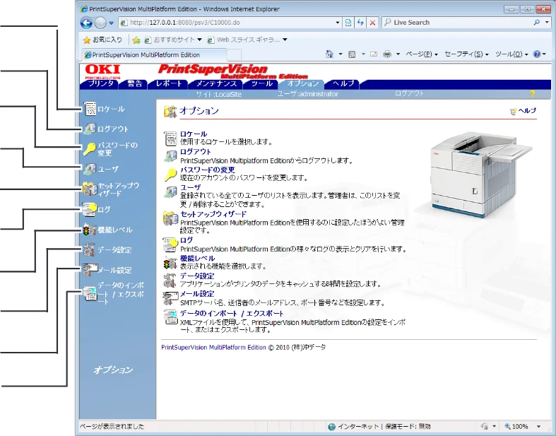
Task: Click the データ設定 text in the sidebar
Action: click(x=114, y=249)
